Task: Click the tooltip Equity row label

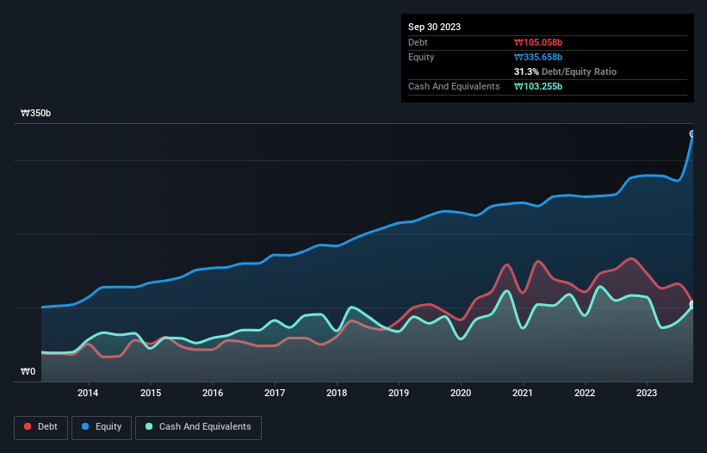Action: pyautogui.click(x=421, y=57)
